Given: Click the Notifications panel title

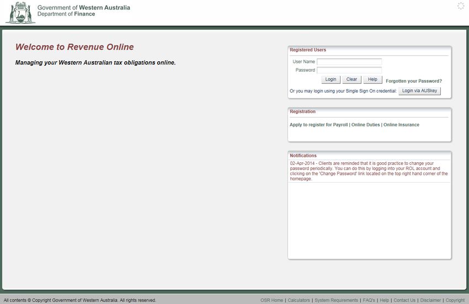Looking at the screenshot, I should [x=303, y=156].
